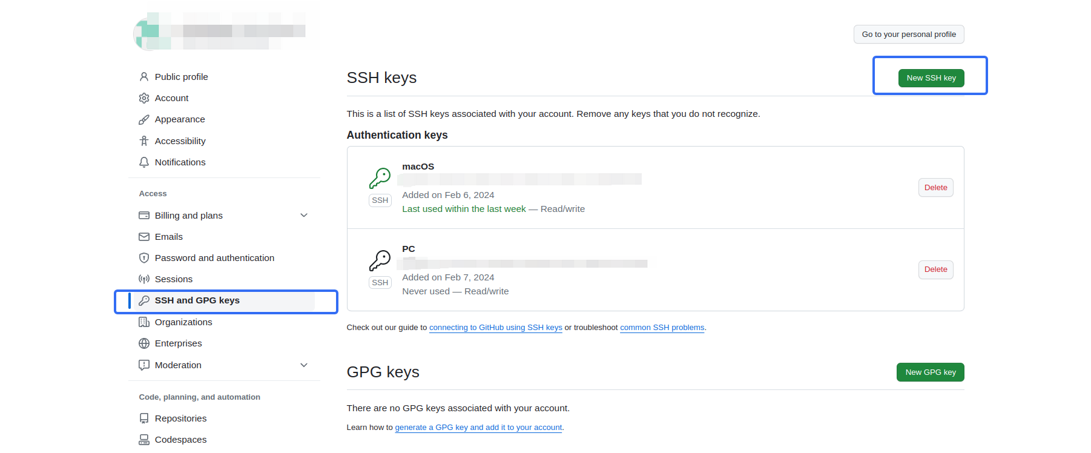Screen dimensions: 1091x453
Task: Select the Enterprises globe icon
Action: pos(143,343)
